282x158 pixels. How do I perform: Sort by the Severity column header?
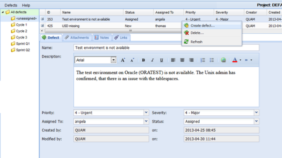(229, 12)
